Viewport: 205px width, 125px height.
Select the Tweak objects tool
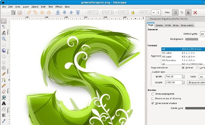(x=4, y=33)
